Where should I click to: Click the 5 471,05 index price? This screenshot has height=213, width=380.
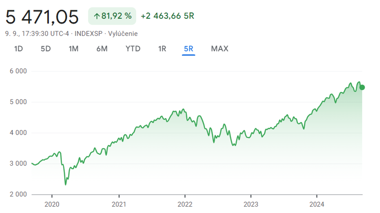coord(42,17)
